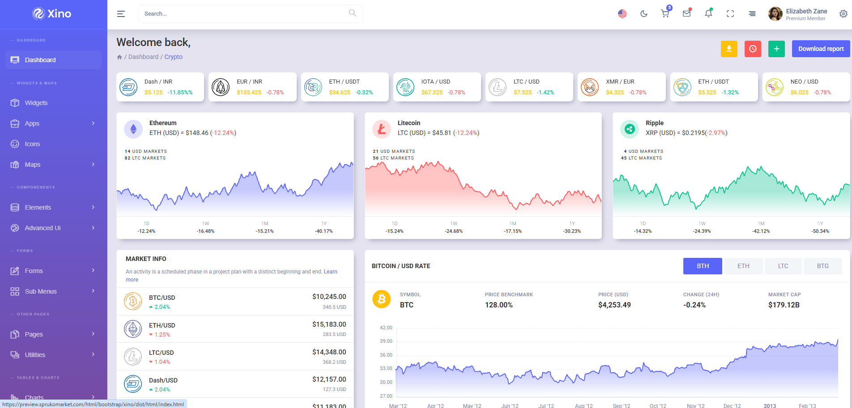Click the 128.00% price benchmark value

click(x=499, y=305)
